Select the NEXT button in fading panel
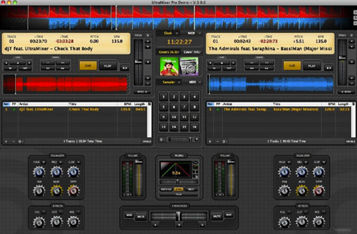 click(191, 189)
